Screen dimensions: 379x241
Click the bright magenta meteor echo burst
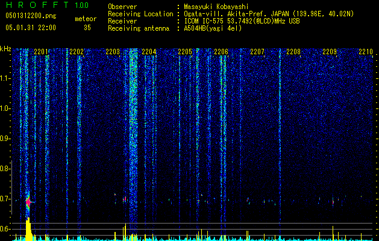pos(28,202)
